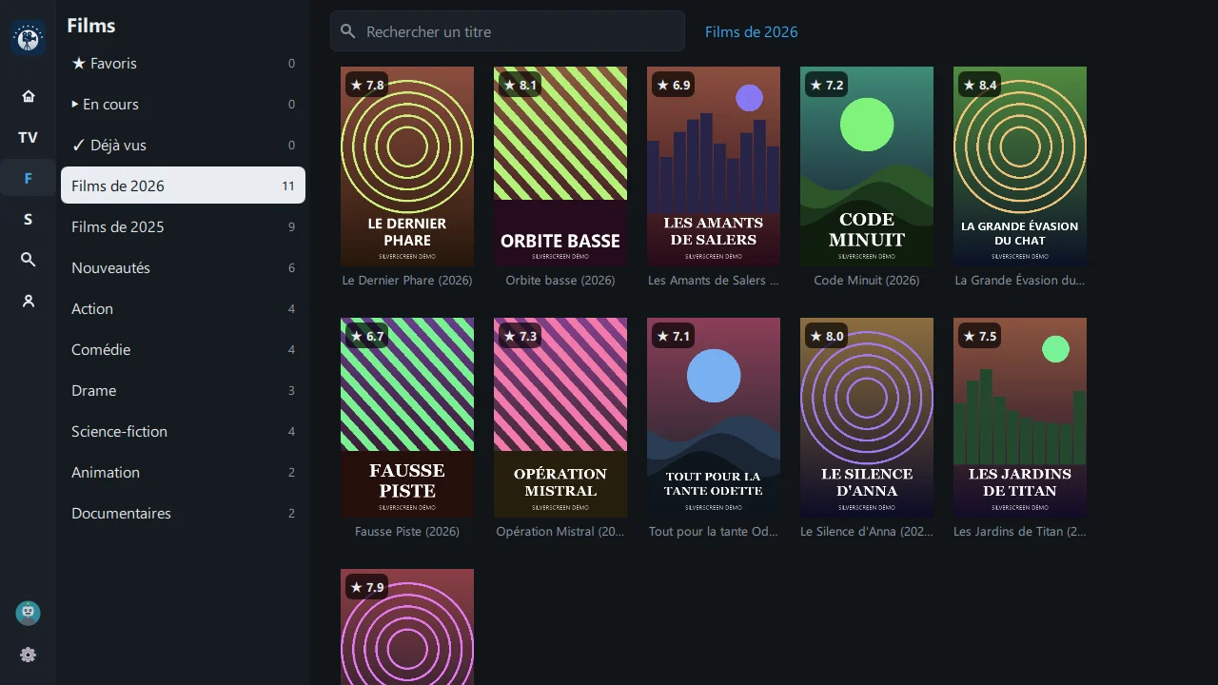Select Films de 2025 category

tap(183, 227)
